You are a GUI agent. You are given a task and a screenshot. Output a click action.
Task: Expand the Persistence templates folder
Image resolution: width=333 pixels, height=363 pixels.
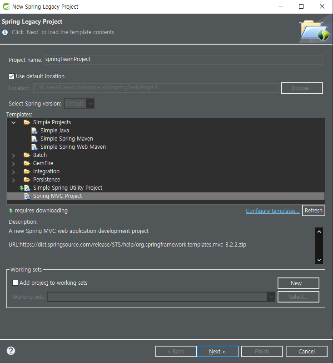[14, 180]
